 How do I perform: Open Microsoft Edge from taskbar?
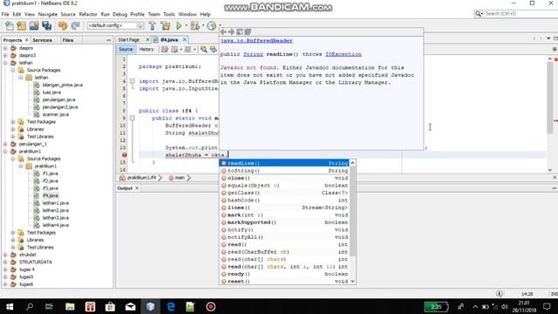tap(171, 306)
